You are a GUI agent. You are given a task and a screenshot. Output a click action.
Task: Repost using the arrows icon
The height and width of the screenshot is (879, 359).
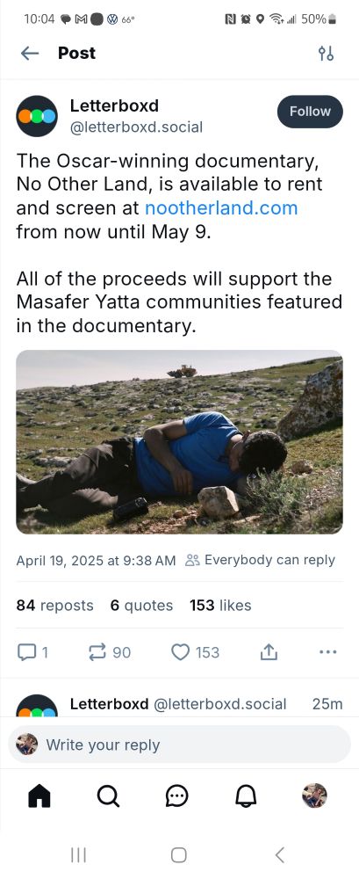[x=97, y=652]
